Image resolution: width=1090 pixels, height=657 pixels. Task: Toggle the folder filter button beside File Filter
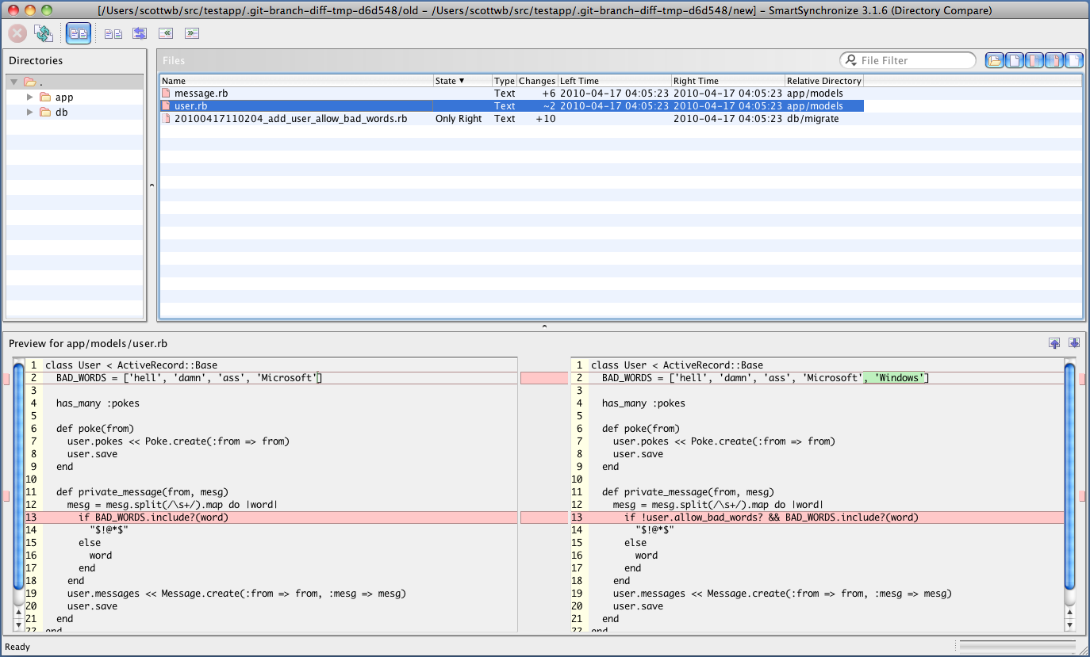tap(995, 60)
